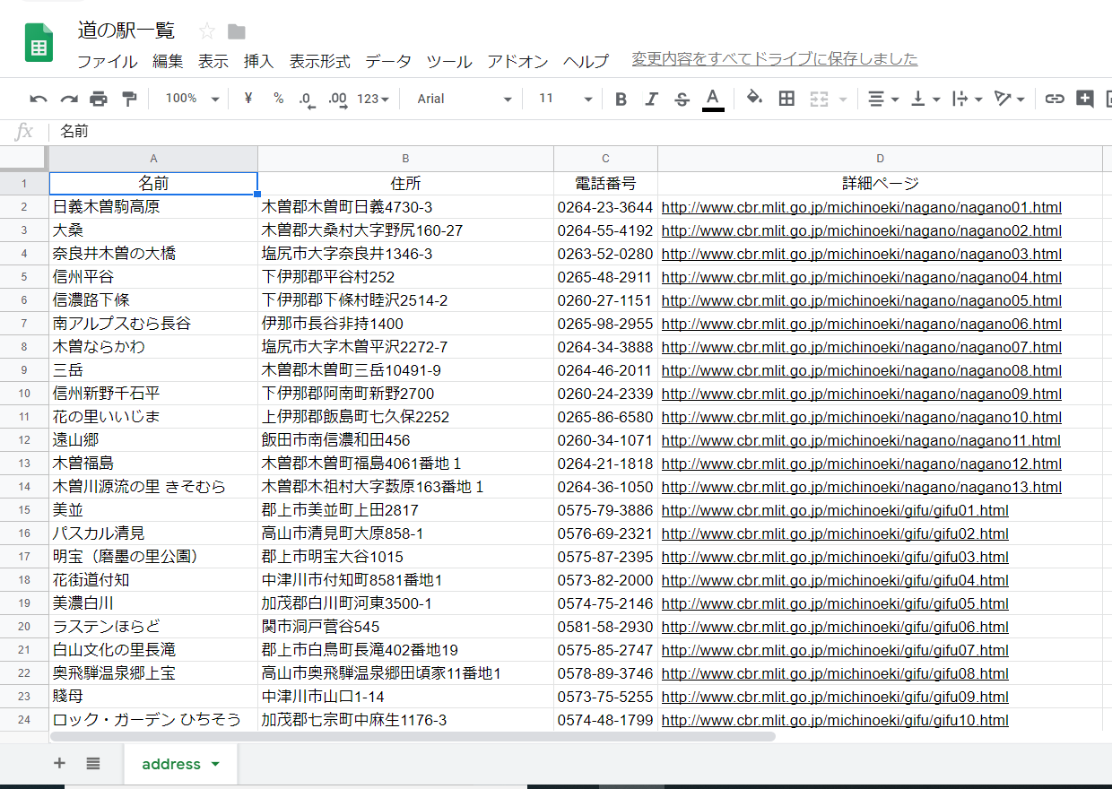The image size is (1112, 789).
Task: Open the fill color picker
Action: 754,99
